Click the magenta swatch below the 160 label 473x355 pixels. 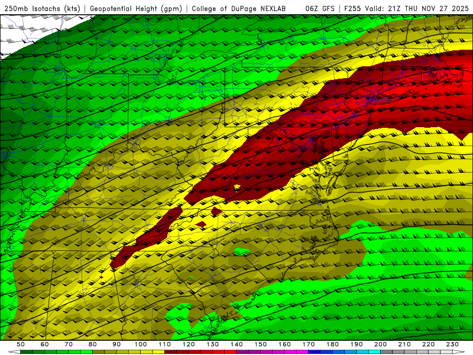click(290, 352)
